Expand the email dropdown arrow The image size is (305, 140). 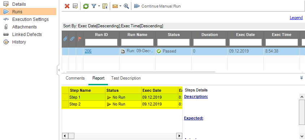120,6
